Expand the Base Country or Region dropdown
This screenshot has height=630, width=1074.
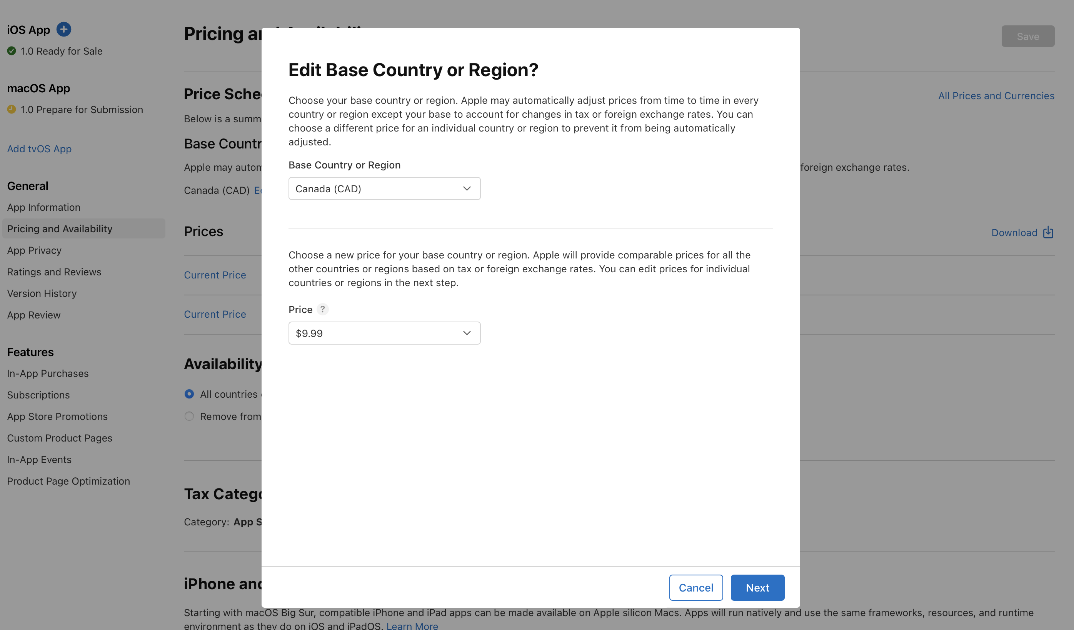click(384, 188)
